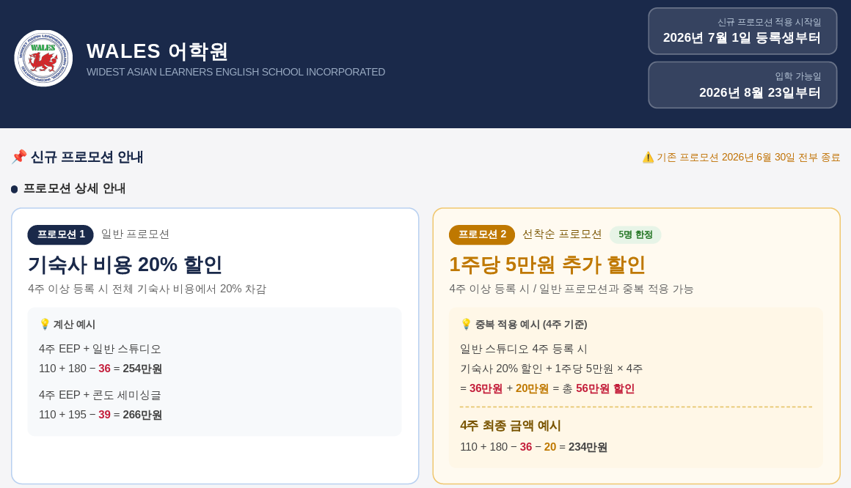The height and width of the screenshot is (488, 851).
Task: Click the 4주 최종 금액 예시 heading
Action: (510, 426)
